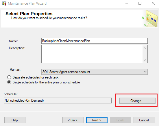Click the Description scrollbar down arrow

point(145,60)
